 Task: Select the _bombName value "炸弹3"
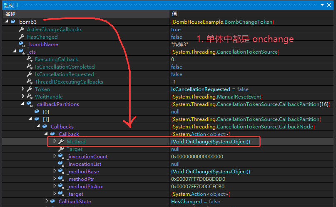click(x=179, y=44)
